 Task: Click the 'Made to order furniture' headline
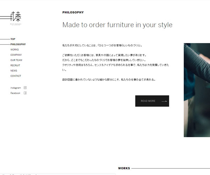coord(117,25)
